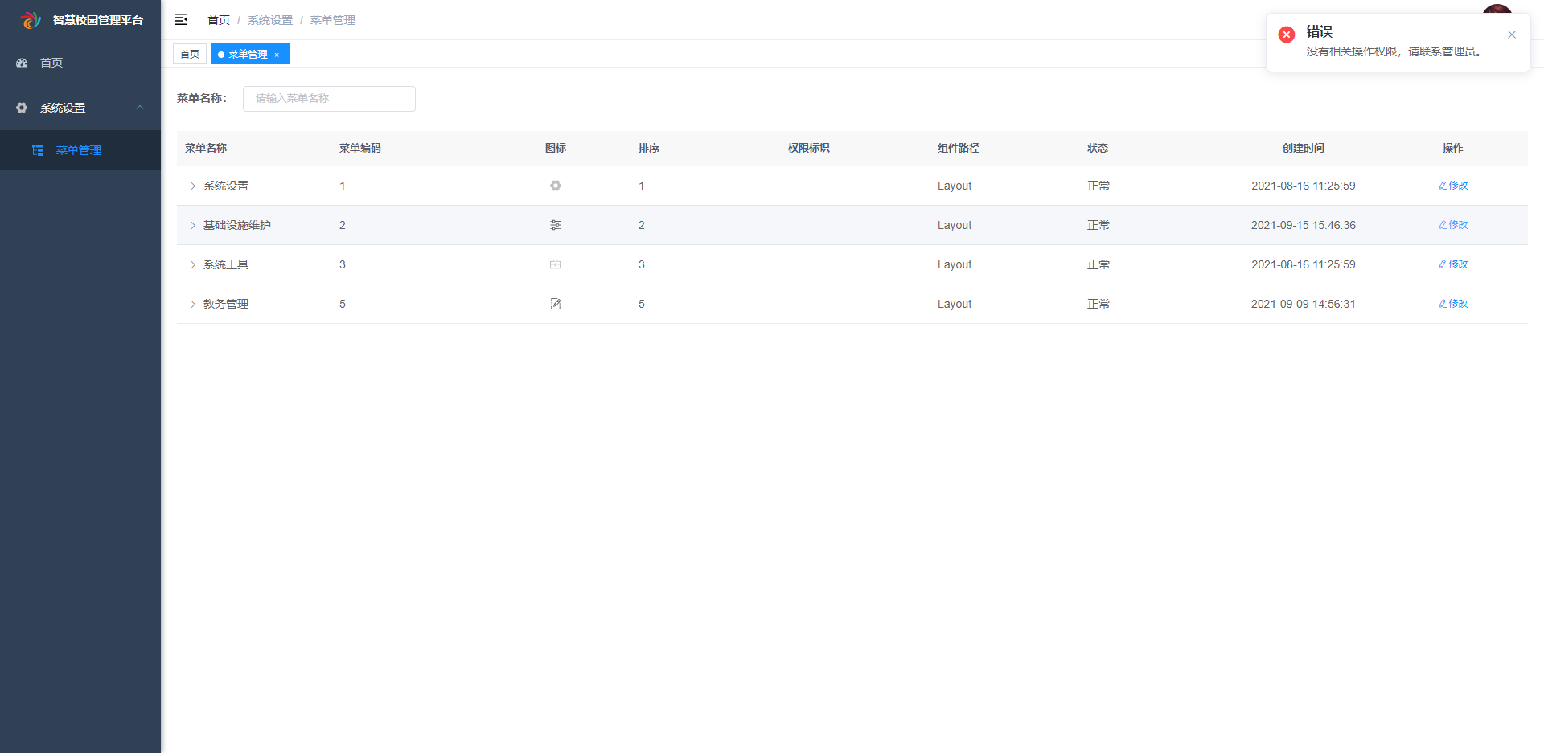Dismiss the error notification with its X
The image size is (1544, 753).
1512,35
